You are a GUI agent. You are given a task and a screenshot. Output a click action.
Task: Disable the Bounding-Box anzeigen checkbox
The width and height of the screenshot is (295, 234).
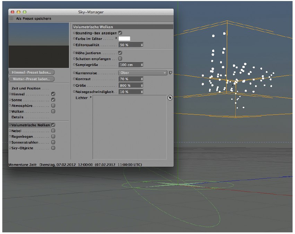(x=120, y=33)
